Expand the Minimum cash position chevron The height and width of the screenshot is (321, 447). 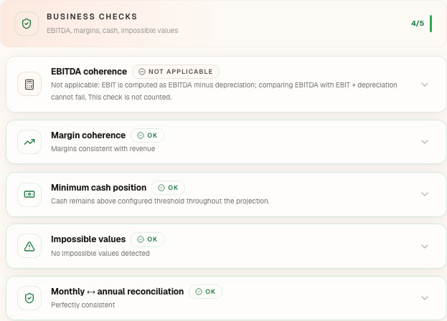click(x=425, y=194)
